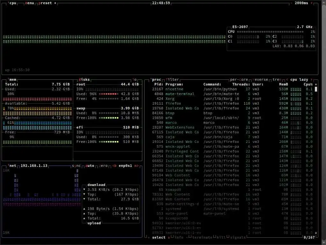Toggle net auto scaling

click(x=89, y=166)
